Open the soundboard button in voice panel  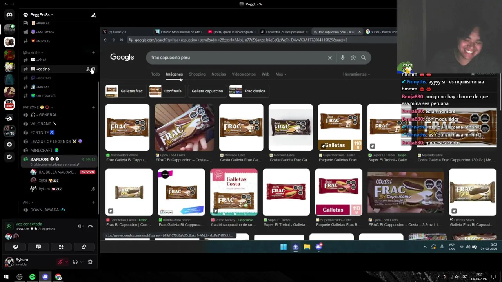tap(84, 247)
